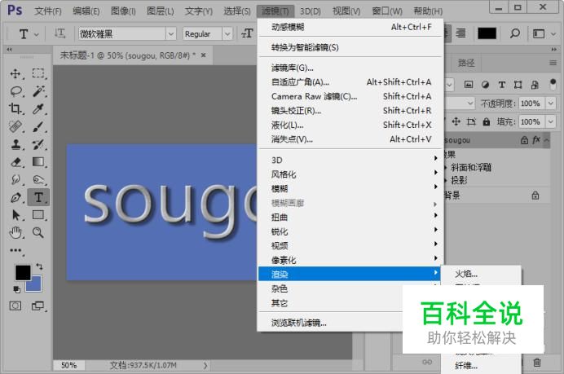
Task: Reset default foreground and background colors
Action: [x=16, y=289]
